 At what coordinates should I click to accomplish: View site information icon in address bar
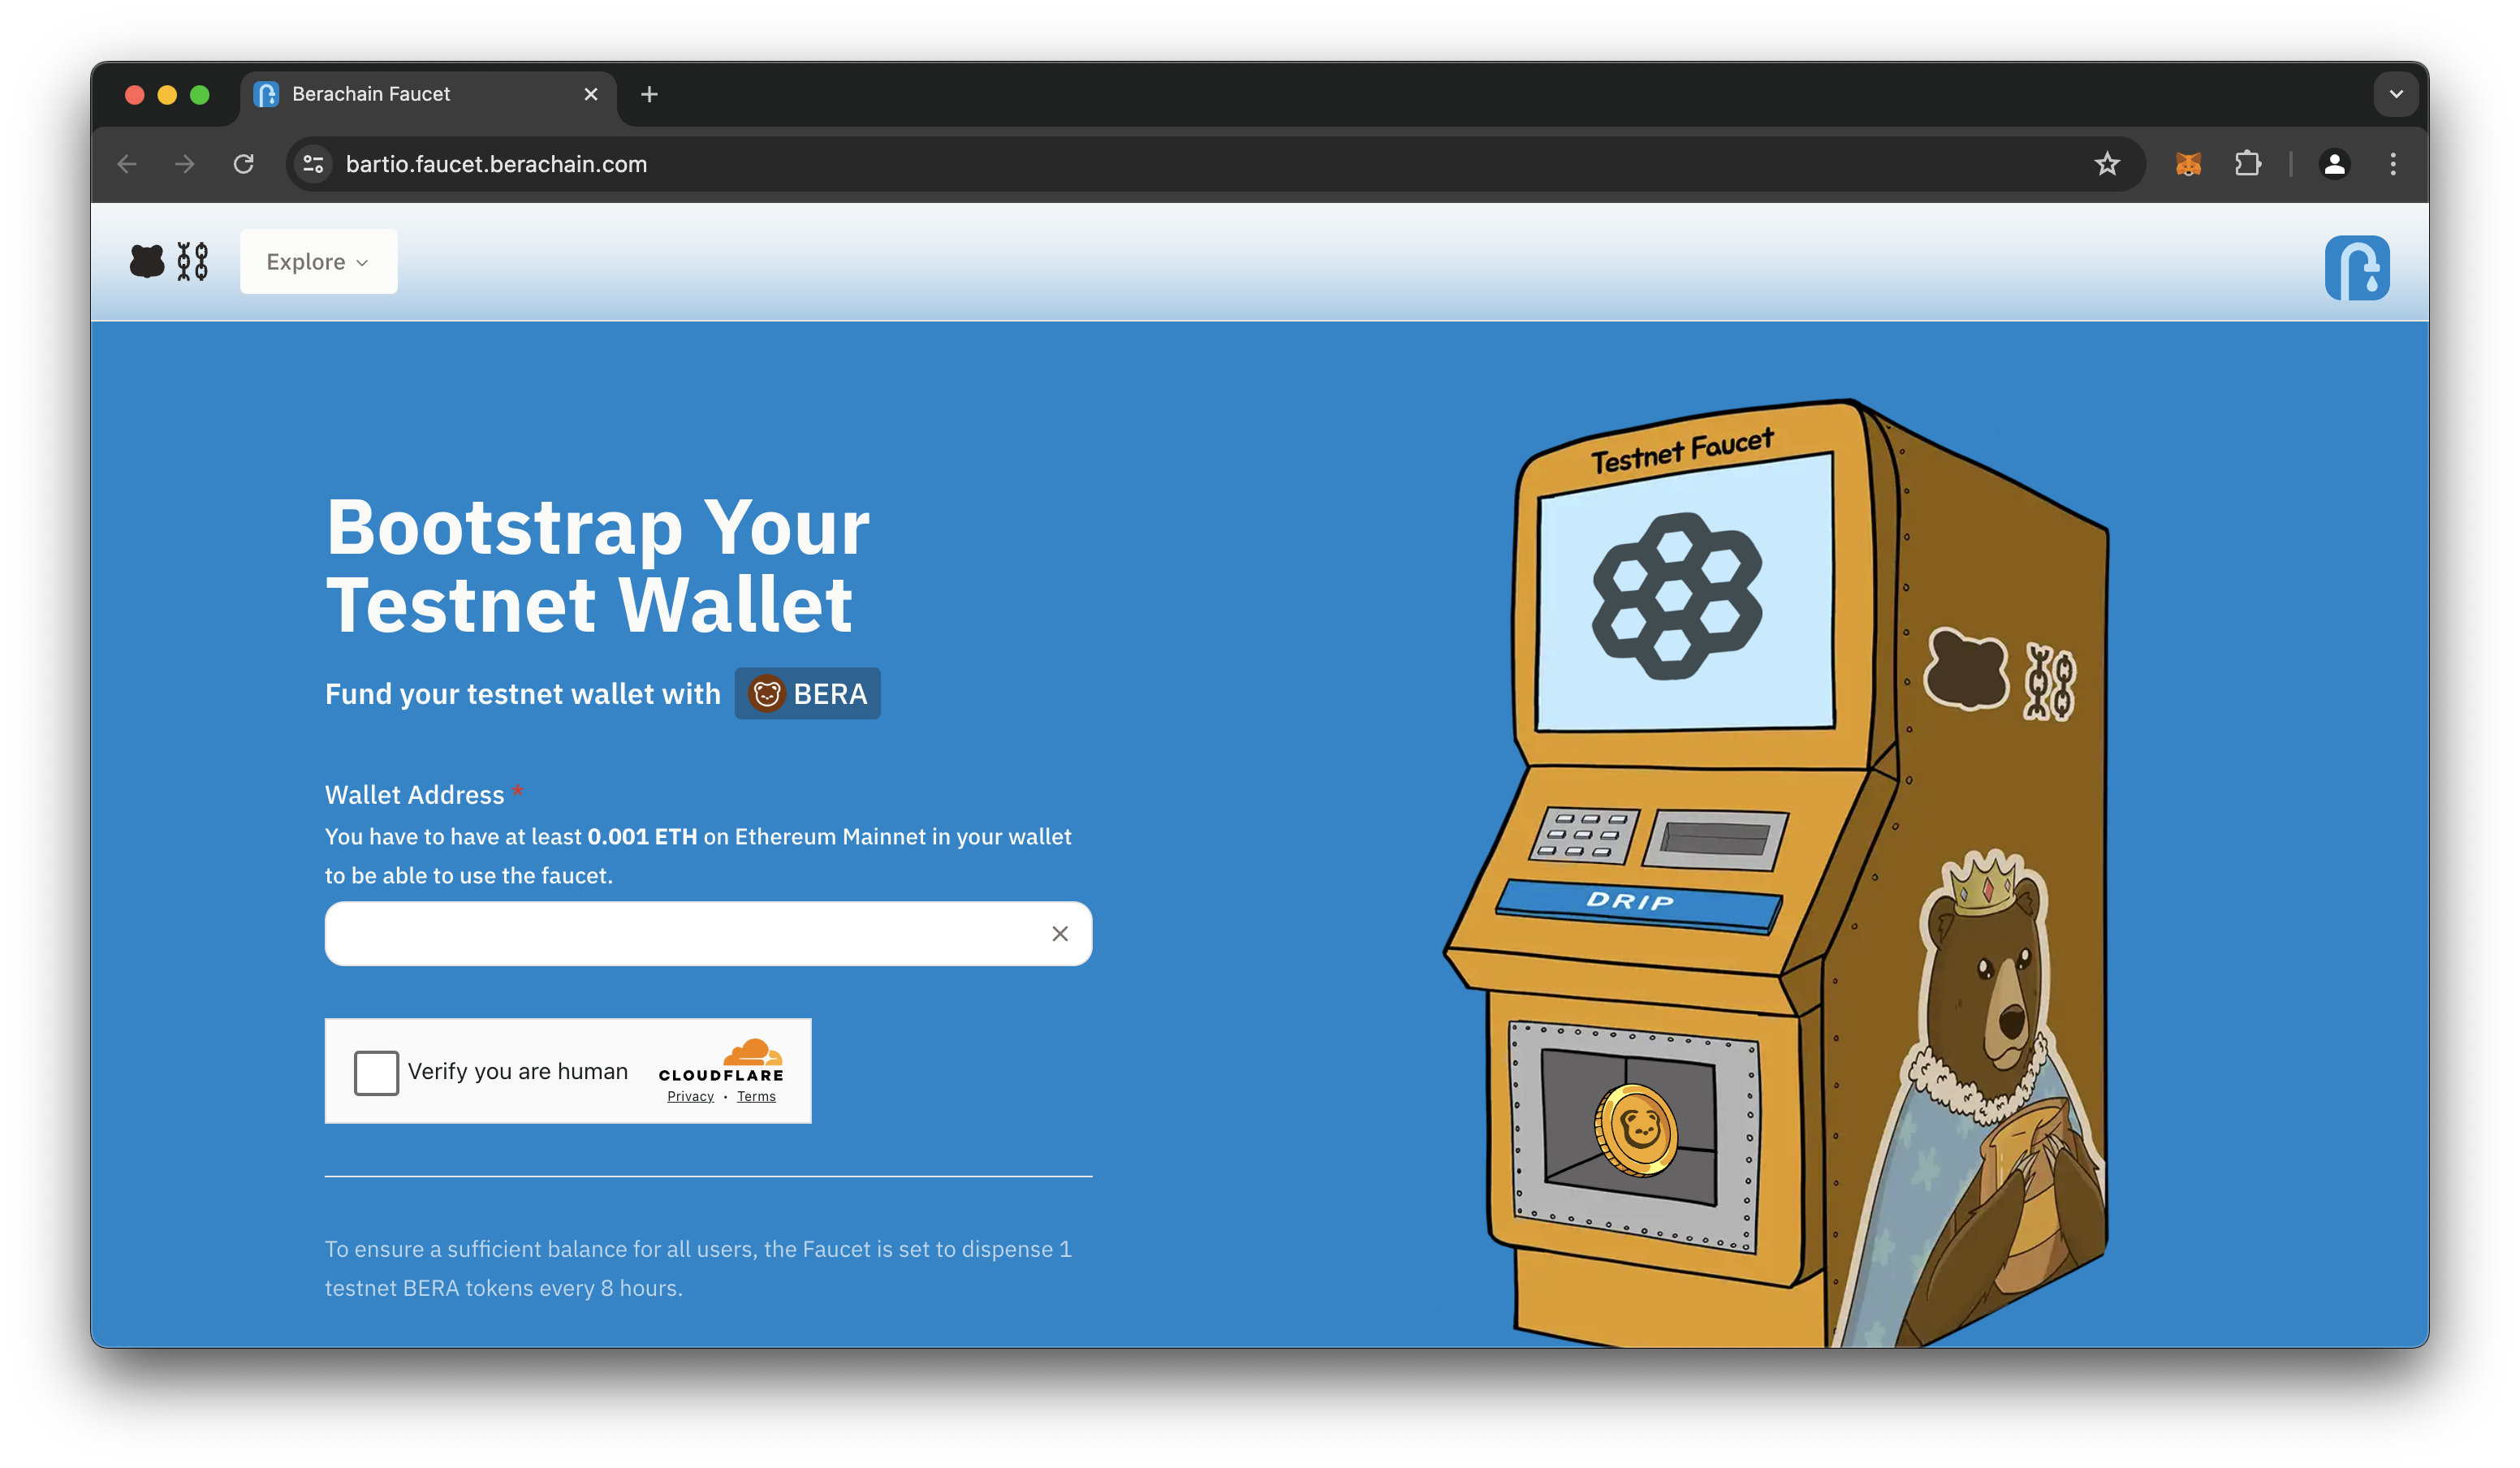point(313,164)
